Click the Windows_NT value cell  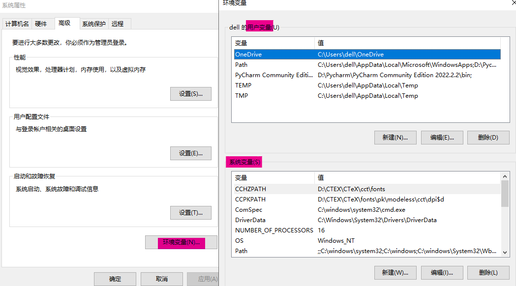(336, 241)
